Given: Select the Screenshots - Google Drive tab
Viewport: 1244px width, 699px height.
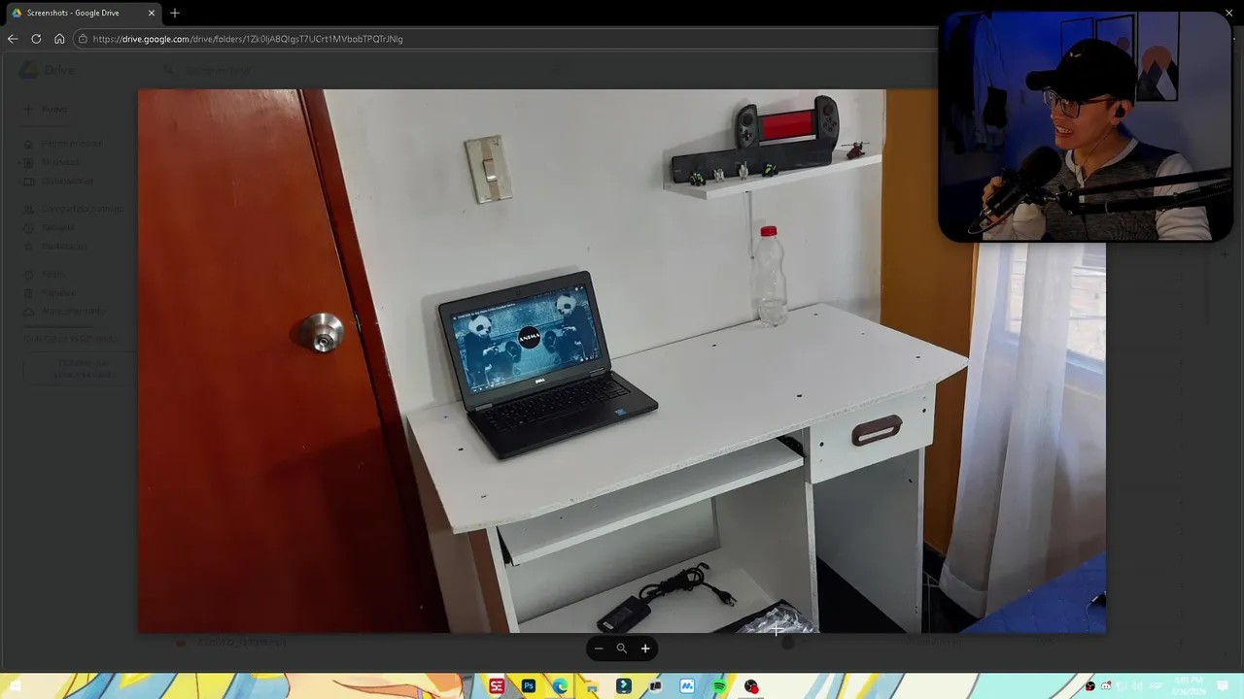Looking at the screenshot, I should click(82, 13).
